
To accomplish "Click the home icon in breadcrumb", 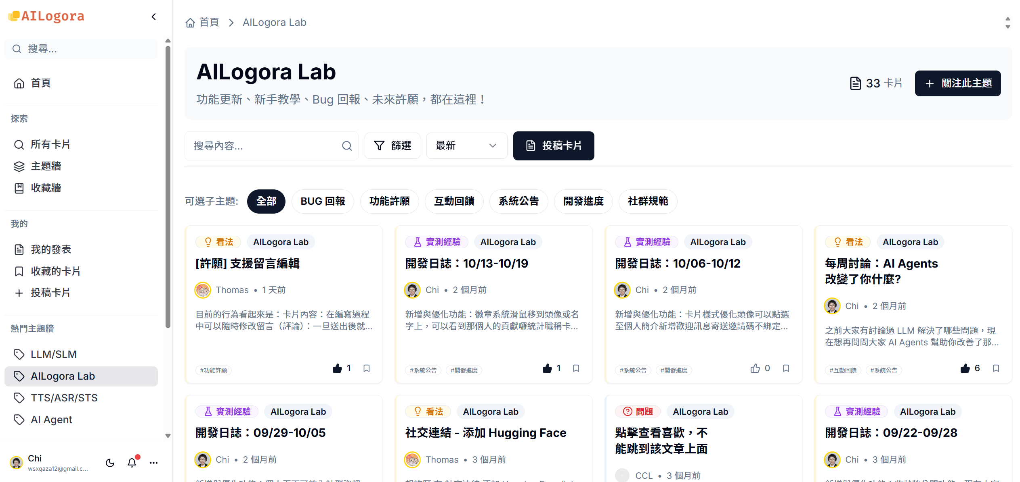I will click(190, 23).
